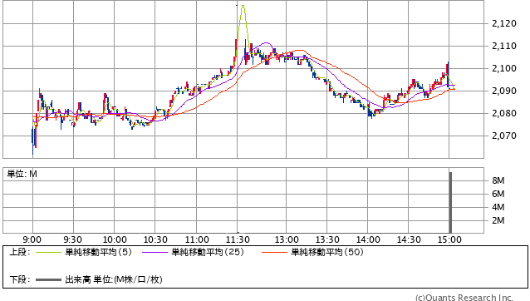Click the 4M volume axis label
Image resolution: width=530 pixels, height=301 pixels.
pyautogui.click(x=498, y=207)
